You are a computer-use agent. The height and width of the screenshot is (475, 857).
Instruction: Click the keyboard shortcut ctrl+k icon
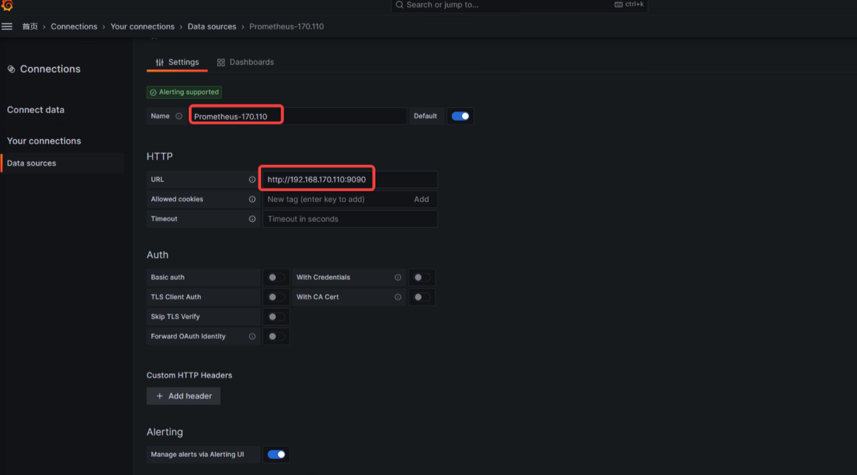point(618,5)
